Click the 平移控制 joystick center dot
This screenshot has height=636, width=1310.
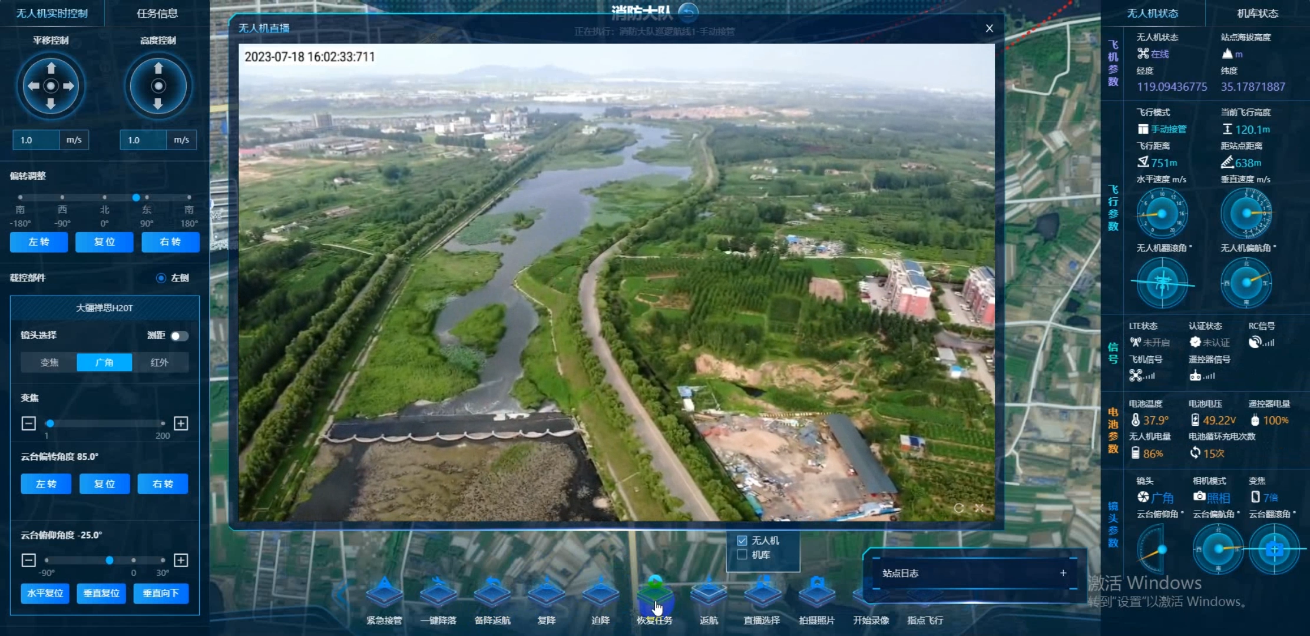click(51, 86)
